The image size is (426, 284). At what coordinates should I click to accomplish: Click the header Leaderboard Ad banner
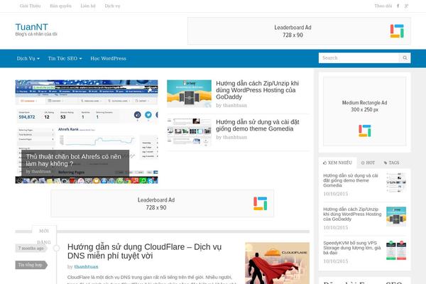[x=299, y=31]
